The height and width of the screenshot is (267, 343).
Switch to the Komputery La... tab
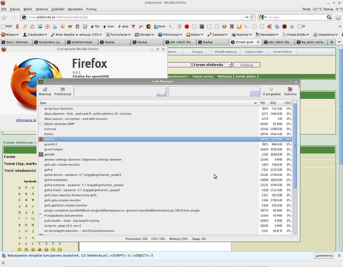tap(48, 42)
